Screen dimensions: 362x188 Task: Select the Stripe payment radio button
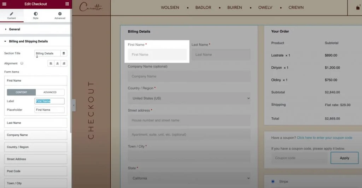coord(273,181)
